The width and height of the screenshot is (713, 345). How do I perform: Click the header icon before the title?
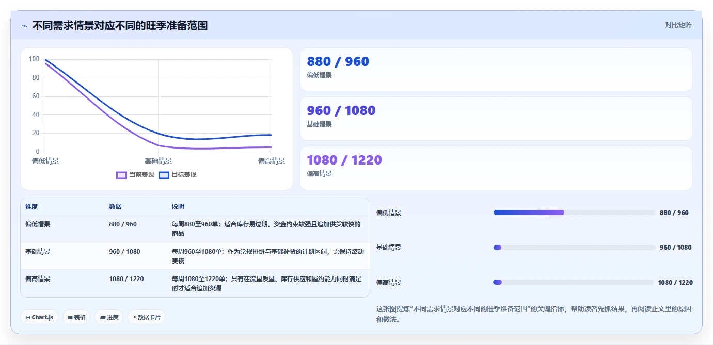pyautogui.click(x=24, y=26)
